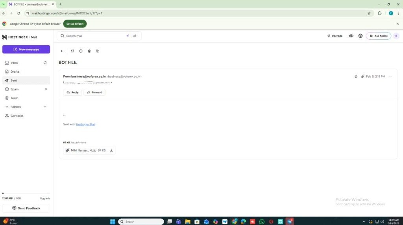Image resolution: width=403 pixels, height=225 pixels.
Task: Open search filter options
Action: 135,36
